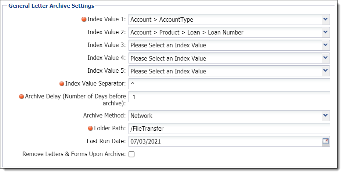Screen dimensions: 343x174
Task: Expand the Index Value 5 dropdown arrow
Action: point(325,71)
